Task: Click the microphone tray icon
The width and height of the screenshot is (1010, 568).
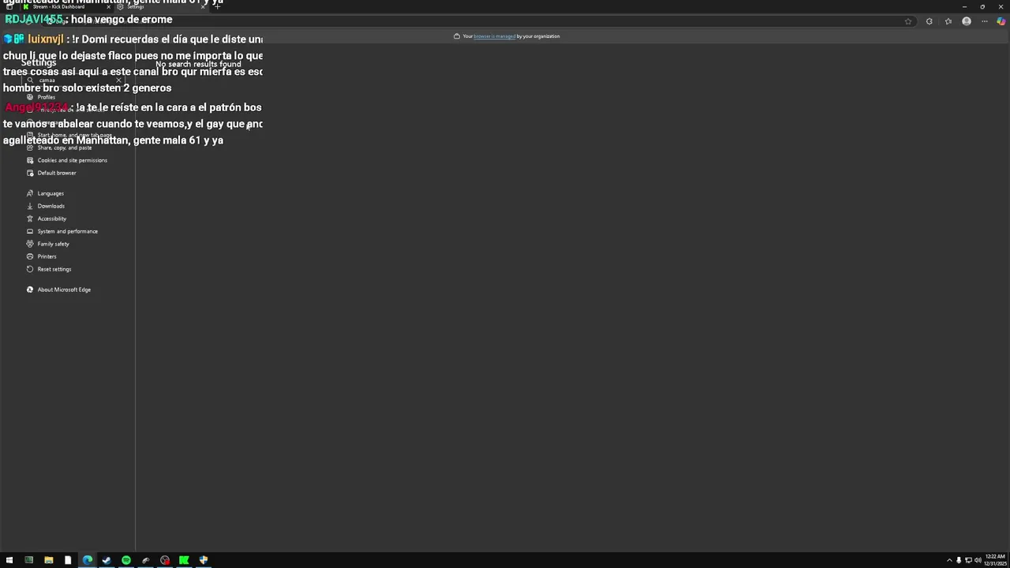Action: (x=959, y=560)
